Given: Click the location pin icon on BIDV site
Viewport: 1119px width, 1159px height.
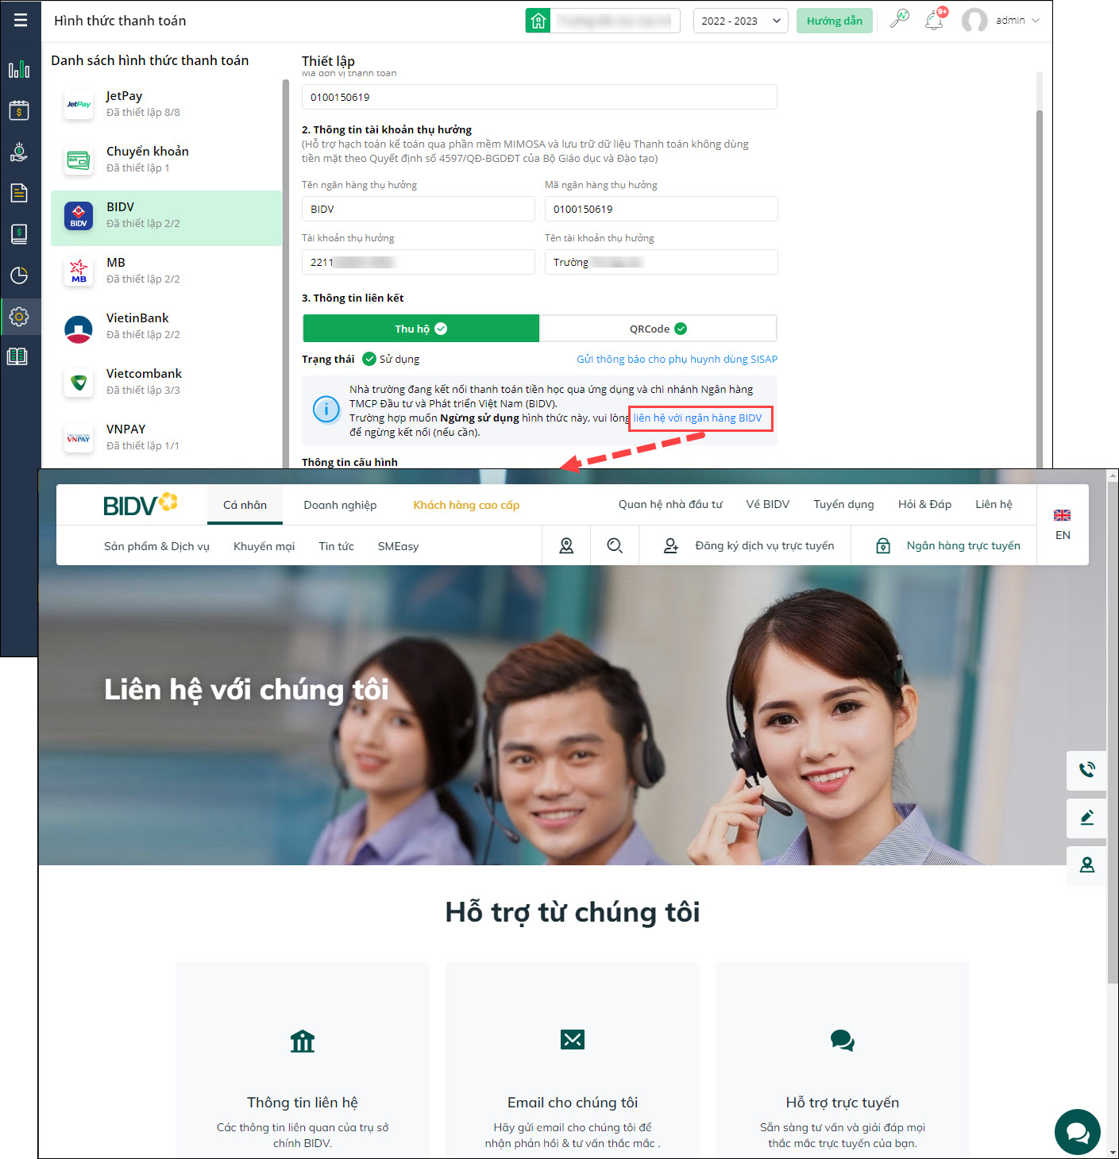Looking at the screenshot, I should pos(566,545).
